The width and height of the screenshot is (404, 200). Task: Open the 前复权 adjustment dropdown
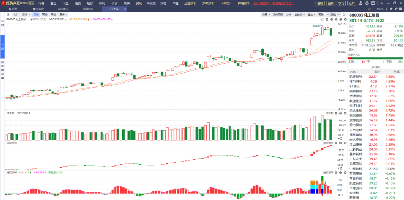tap(300, 14)
